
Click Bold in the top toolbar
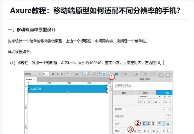[x=53, y=74]
